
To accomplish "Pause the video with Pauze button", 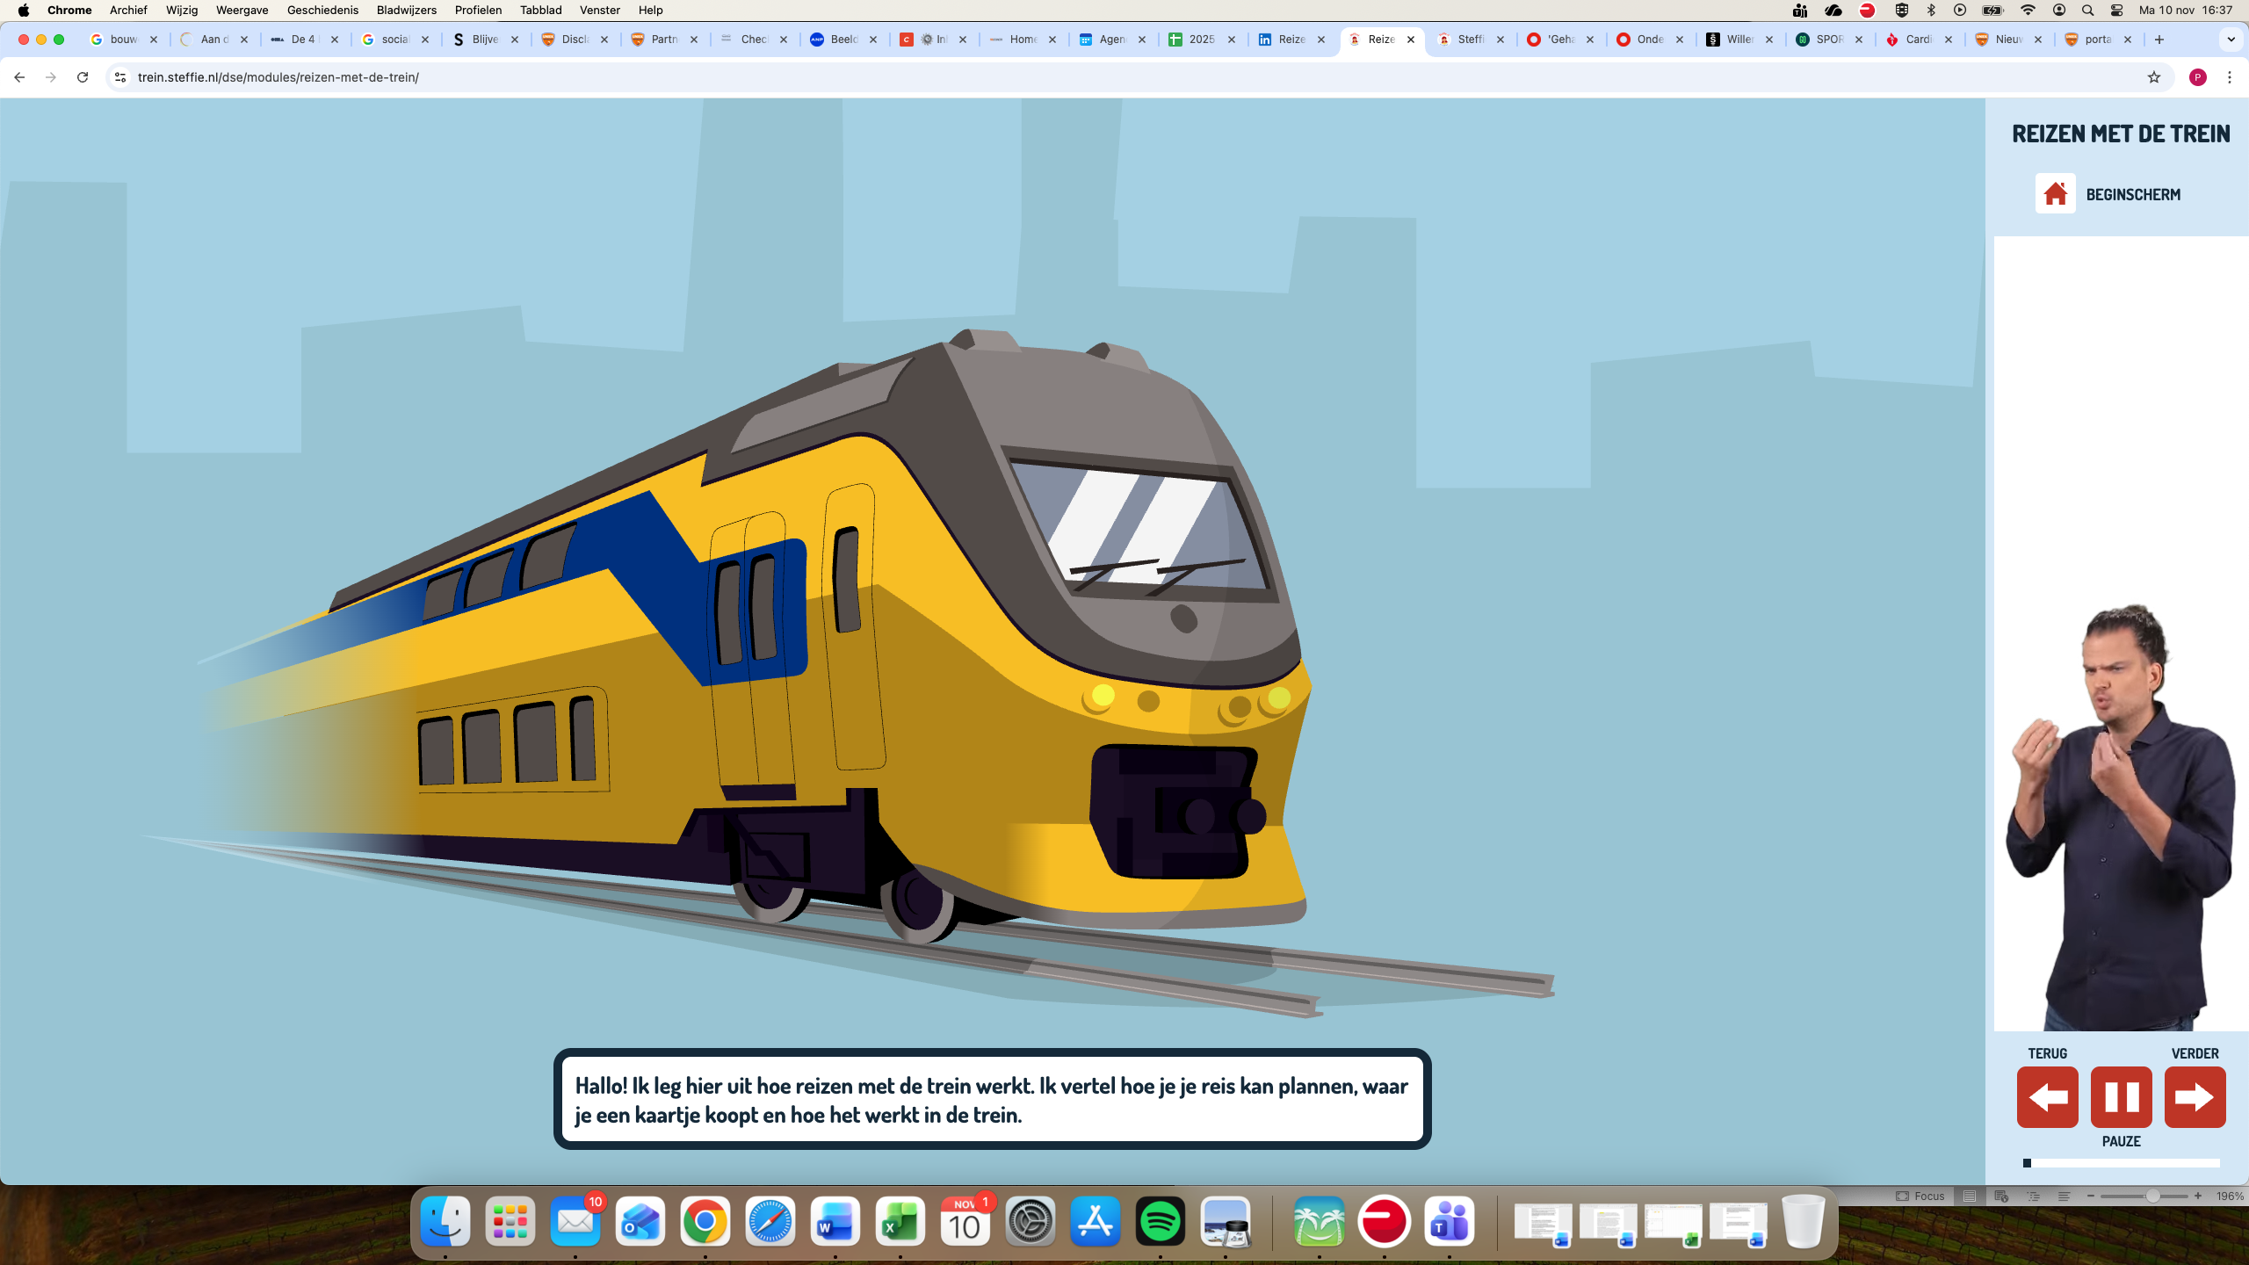I will pos(2121,1096).
